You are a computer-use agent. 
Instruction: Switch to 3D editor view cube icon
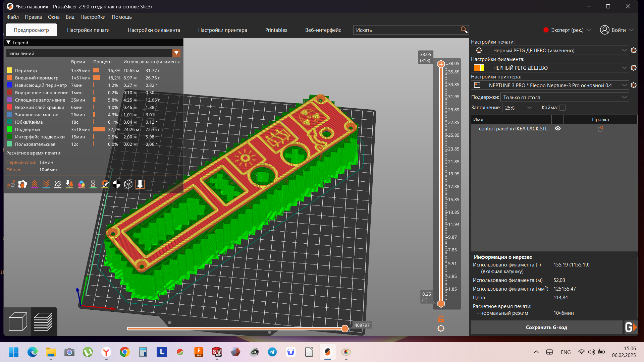[x=17, y=321]
